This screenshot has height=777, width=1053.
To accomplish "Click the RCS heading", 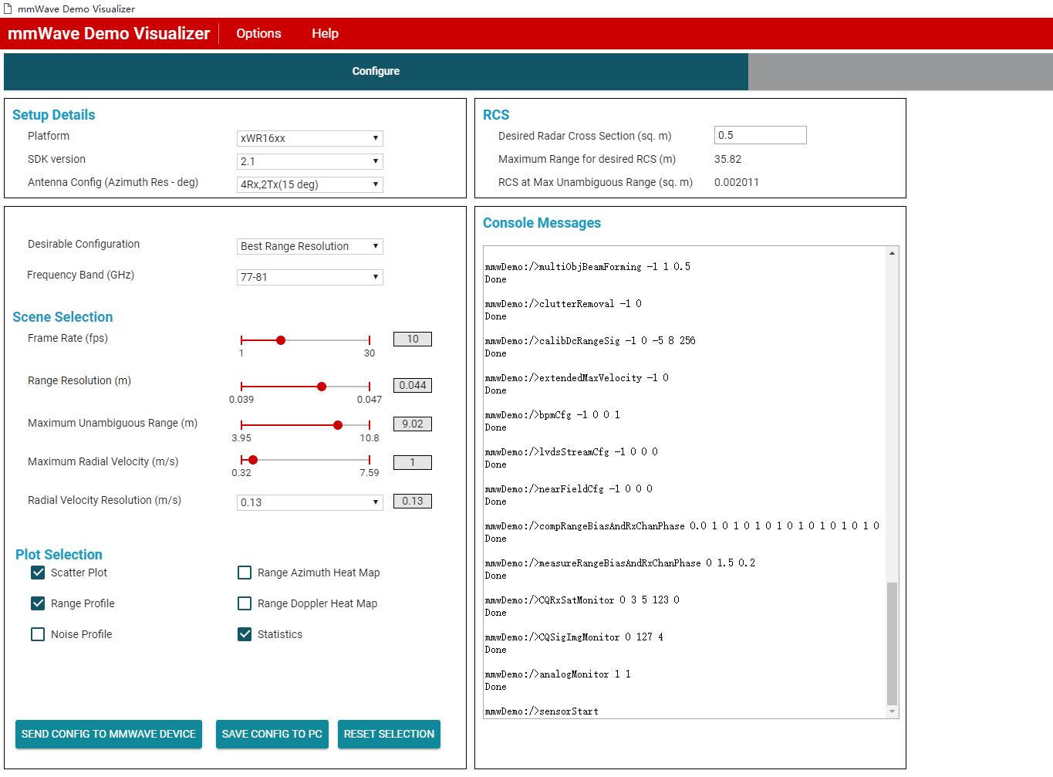I will tap(496, 115).
